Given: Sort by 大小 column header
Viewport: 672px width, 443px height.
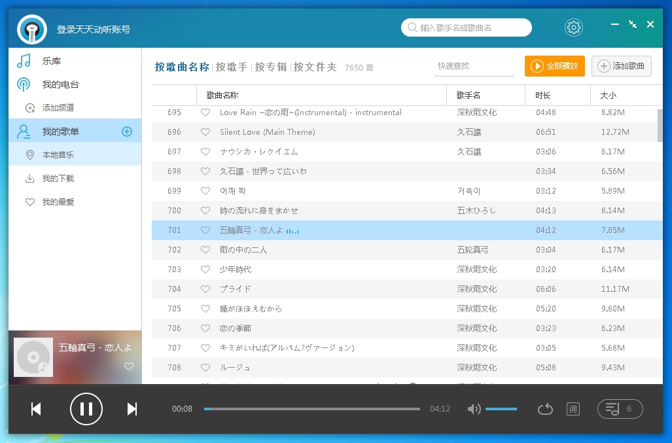Looking at the screenshot, I should 627,95.
